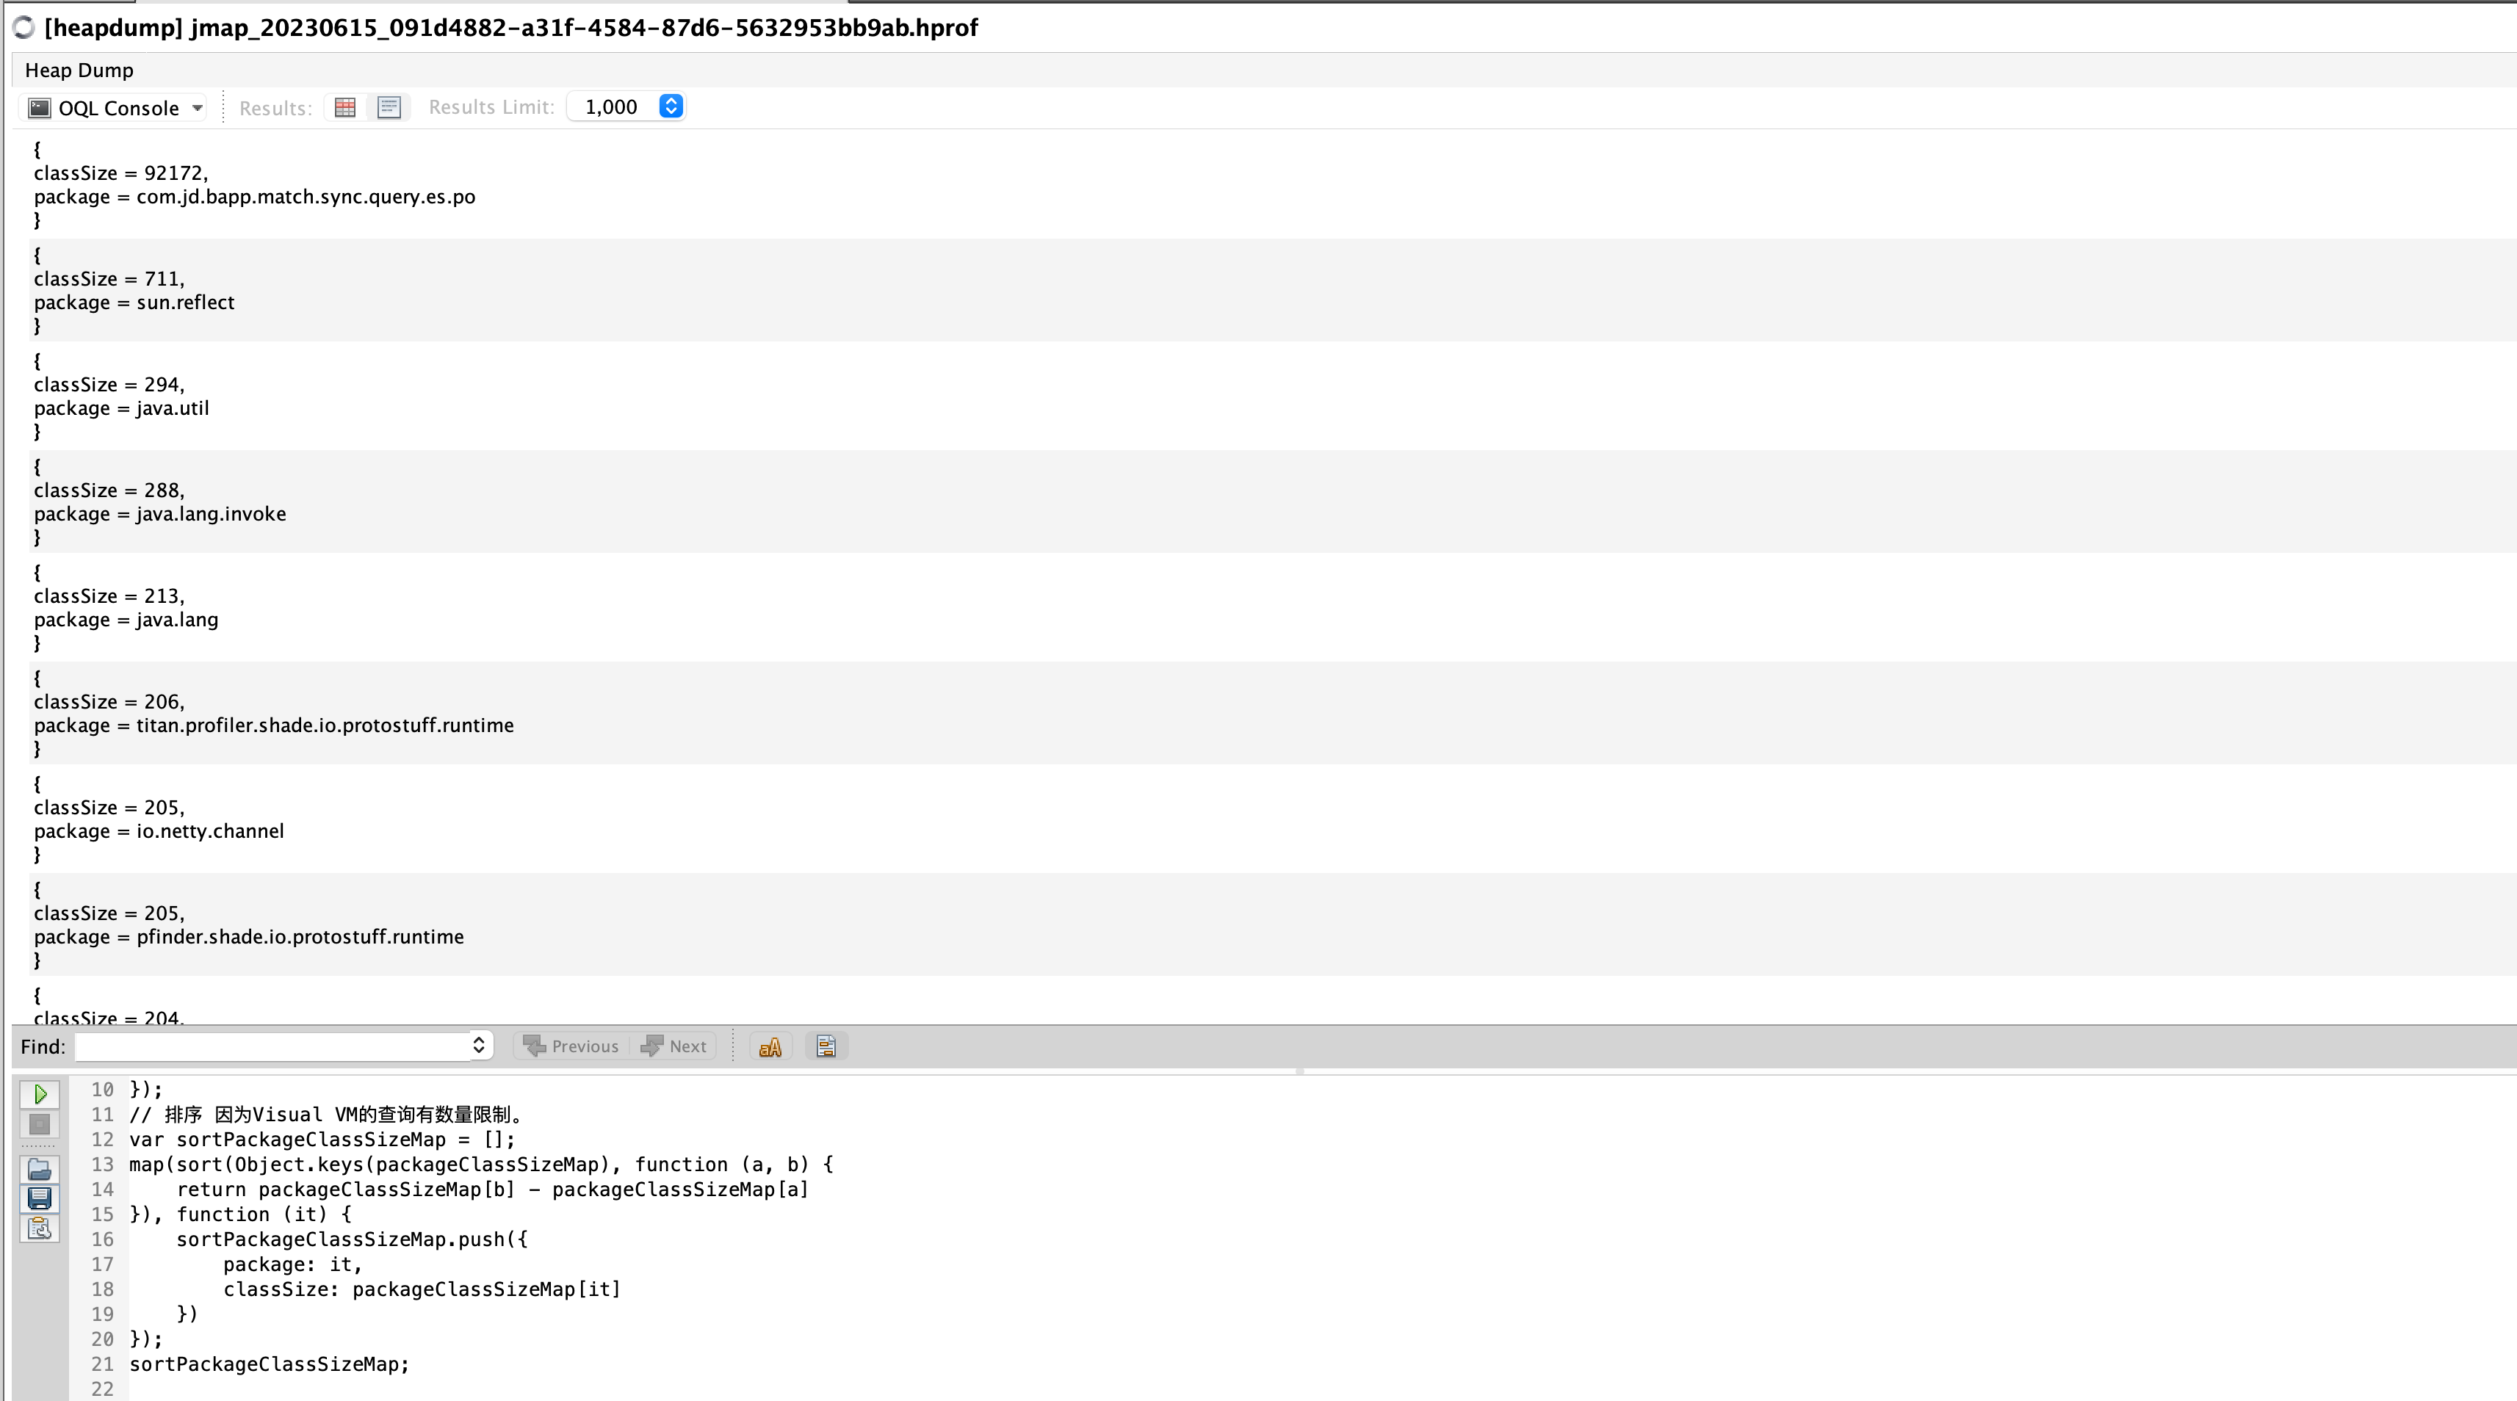
Task: Toggle match case option in find bar
Action: [x=770, y=1046]
